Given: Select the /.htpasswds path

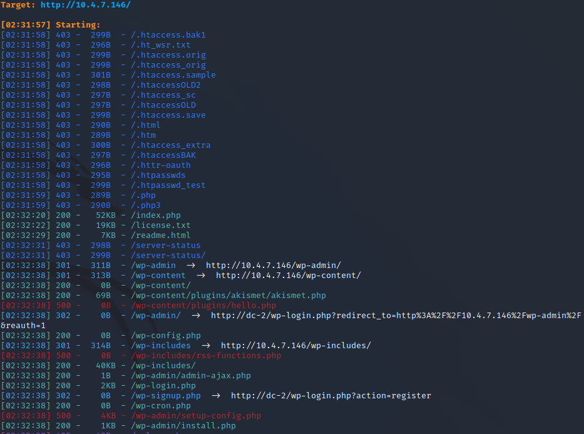Looking at the screenshot, I should coord(158,175).
